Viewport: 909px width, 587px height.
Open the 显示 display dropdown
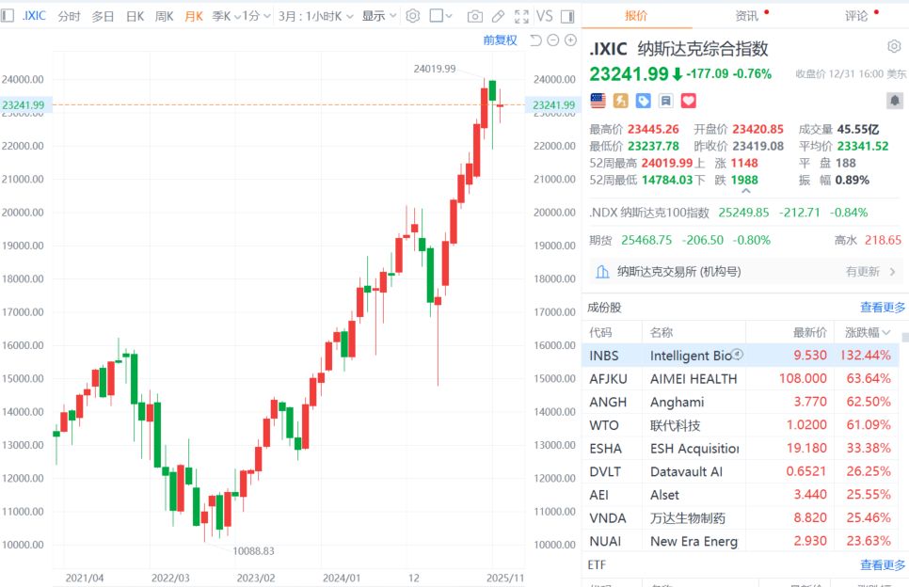tap(378, 16)
